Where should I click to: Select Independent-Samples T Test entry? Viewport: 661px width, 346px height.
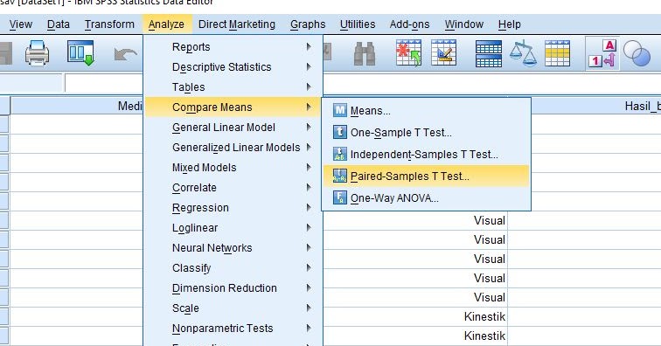pyautogui.click(x=426, y=155)
